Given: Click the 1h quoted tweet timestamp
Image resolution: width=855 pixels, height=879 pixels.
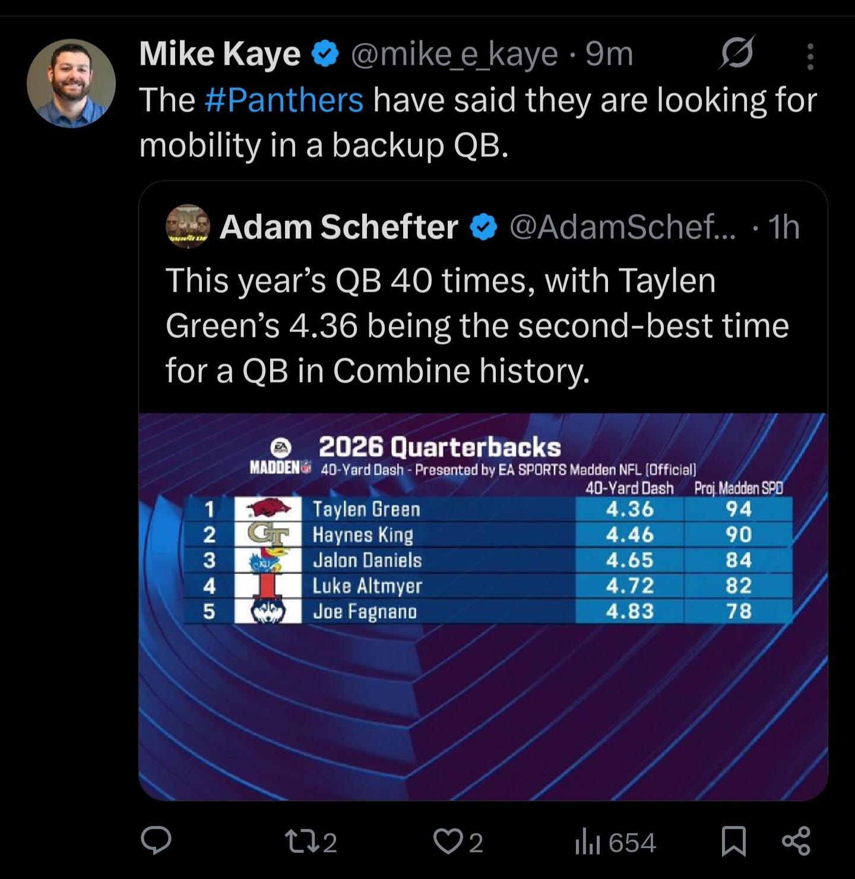Looking at the screenshot, I should [x=783, y=227].
